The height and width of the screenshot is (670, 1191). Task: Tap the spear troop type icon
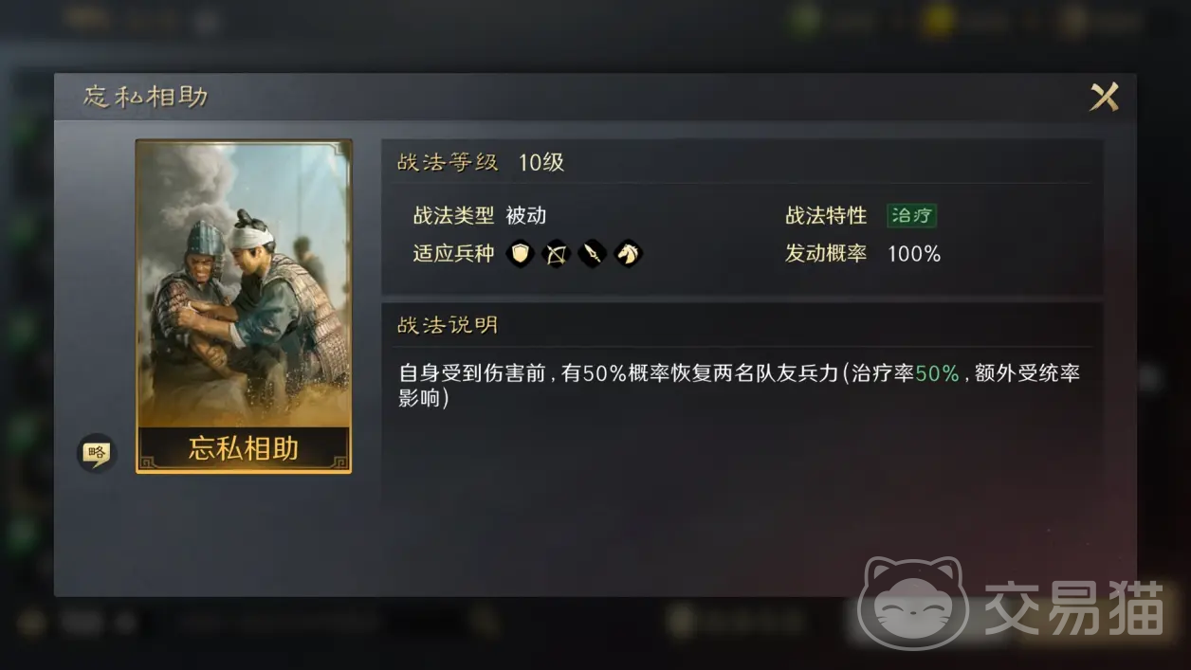click(x=592, y=254)
